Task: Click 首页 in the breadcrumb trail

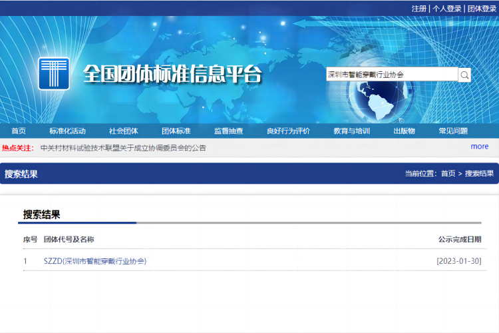Action: 448,174
